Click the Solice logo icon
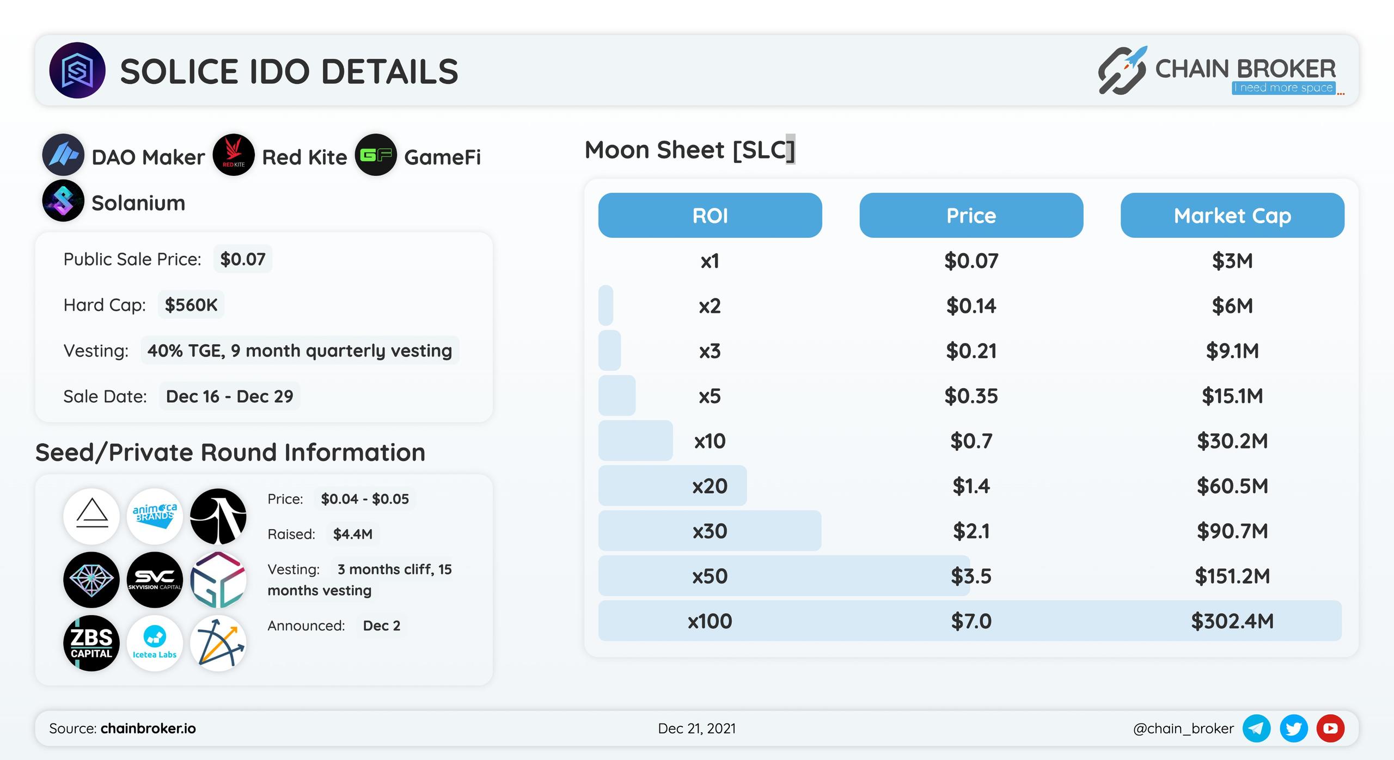Viewport: 1394px width, 760px height. coord(77,70)
